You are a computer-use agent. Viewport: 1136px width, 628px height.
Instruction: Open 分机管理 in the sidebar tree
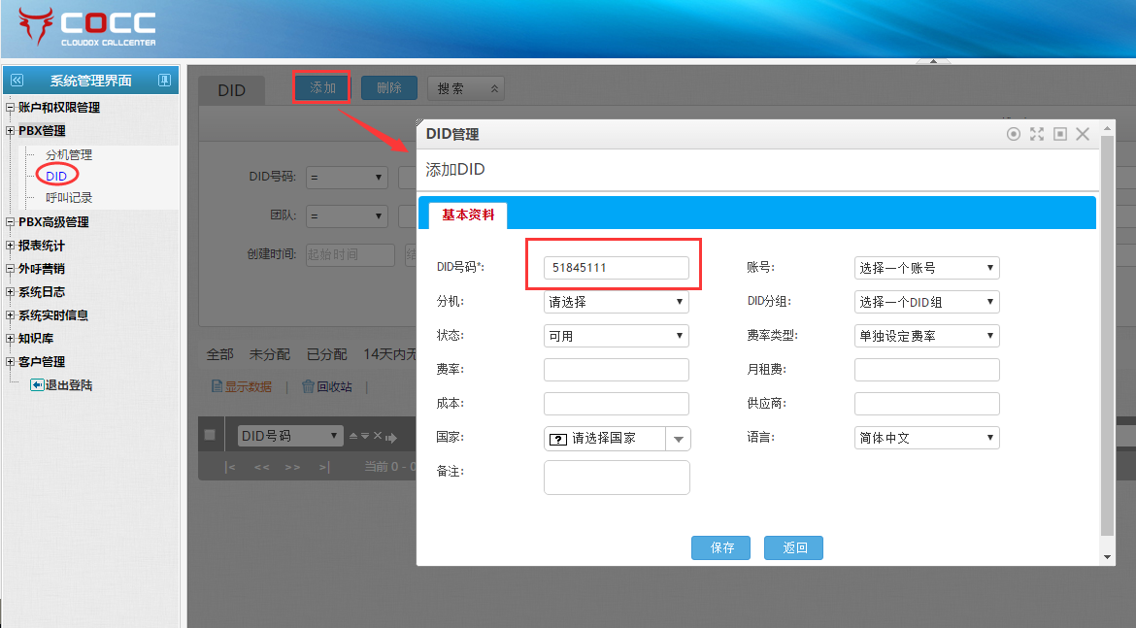click(69, 155)
